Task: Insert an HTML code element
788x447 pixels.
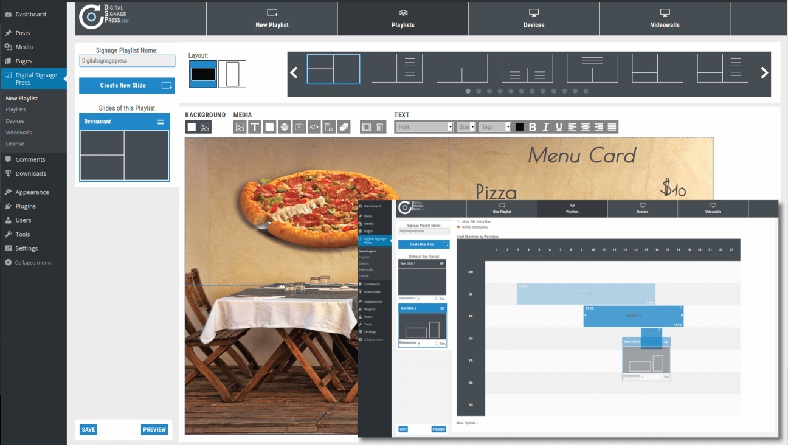Action: tap(315, 126)
